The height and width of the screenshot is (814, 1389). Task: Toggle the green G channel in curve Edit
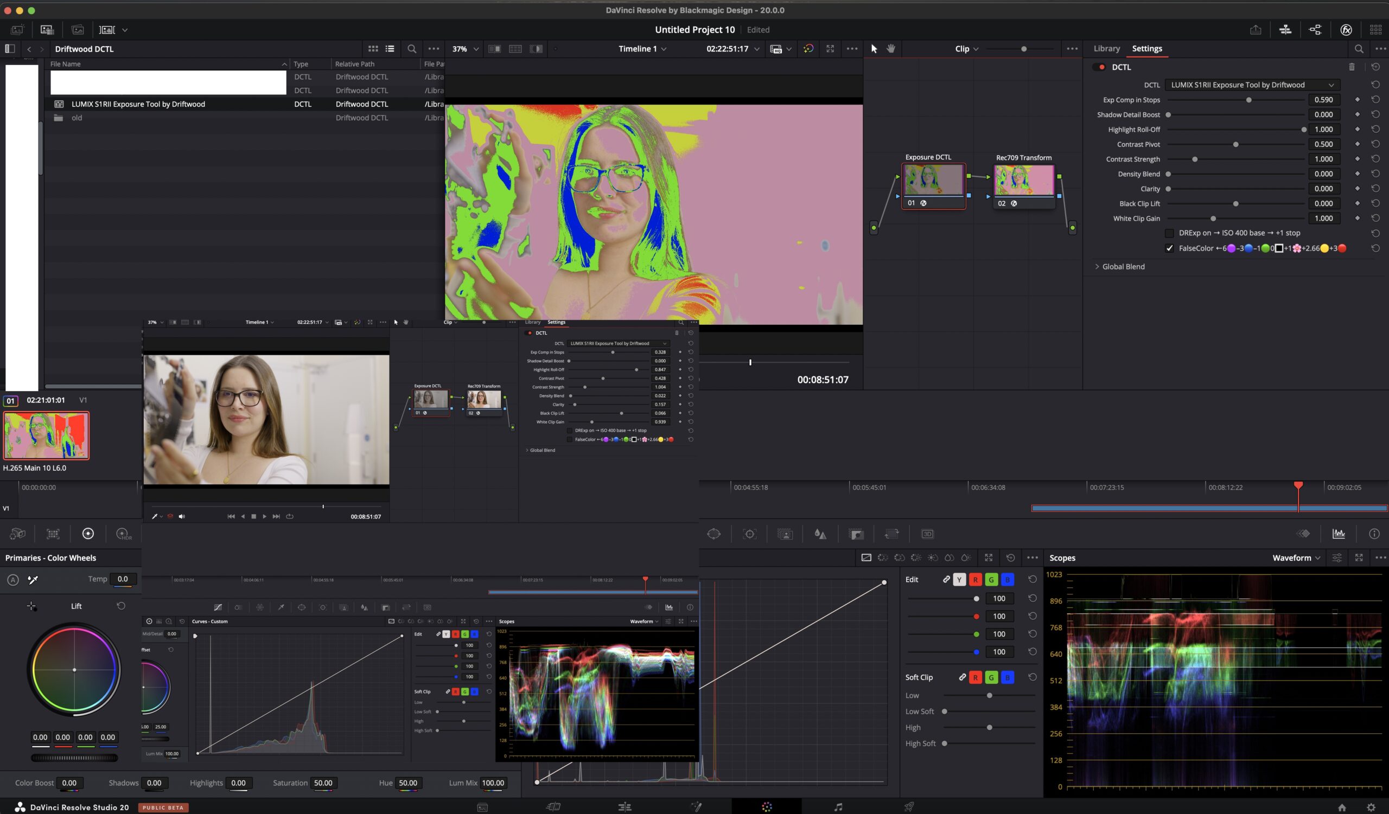(991, 579)
